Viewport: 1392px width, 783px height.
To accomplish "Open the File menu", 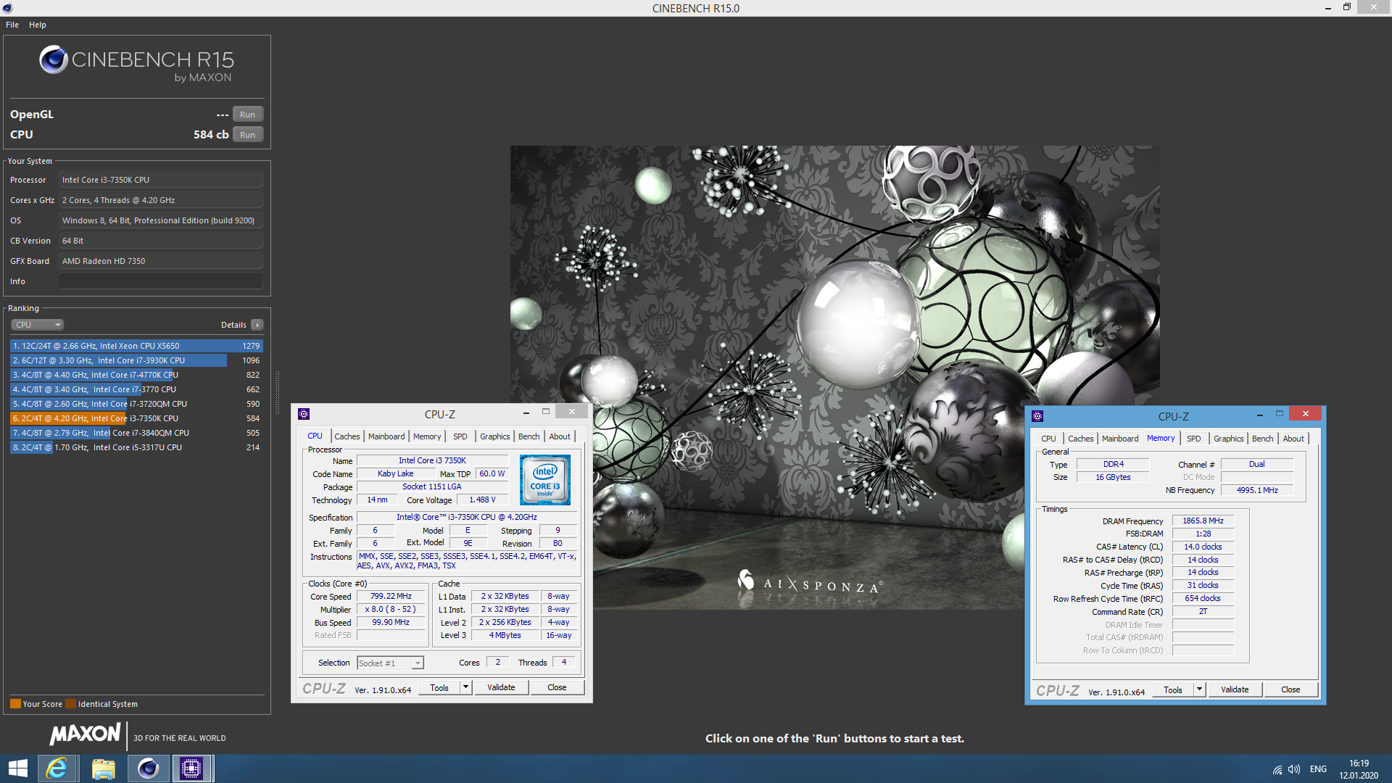I will 12,25.
